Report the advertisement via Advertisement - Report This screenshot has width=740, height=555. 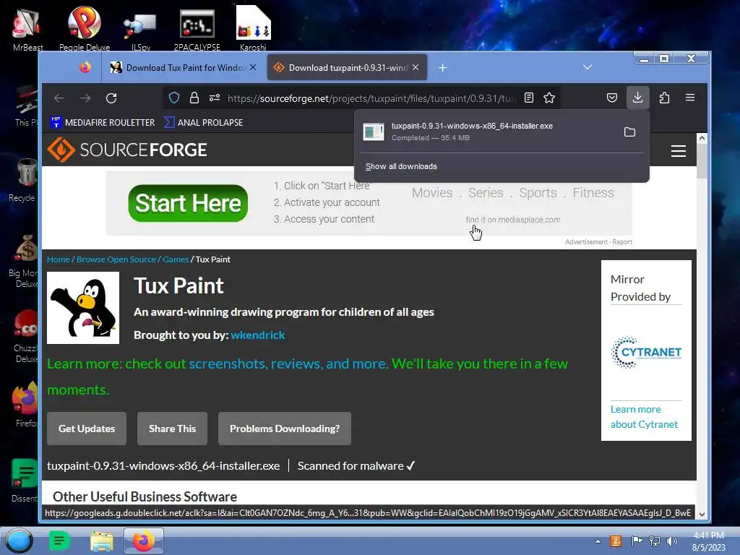[x=598, y=241]
